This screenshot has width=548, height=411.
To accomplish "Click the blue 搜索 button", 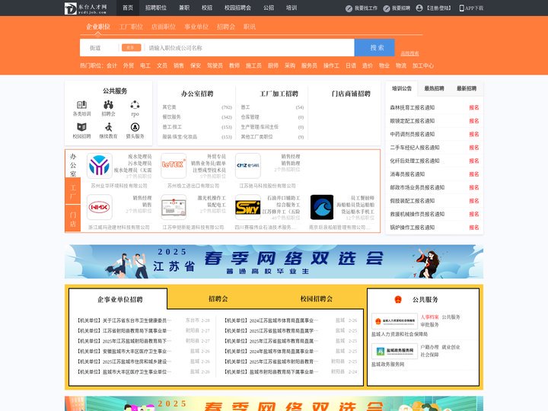I will tap(374, 47).
